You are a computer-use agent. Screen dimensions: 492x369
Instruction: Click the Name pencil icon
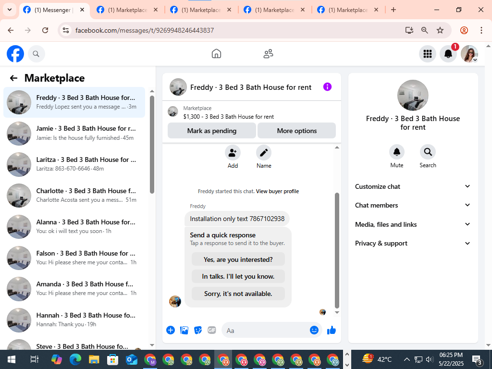264,153
